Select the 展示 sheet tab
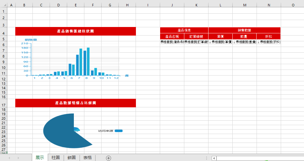This screenshot has width=304, height=161. pos(40,158)
